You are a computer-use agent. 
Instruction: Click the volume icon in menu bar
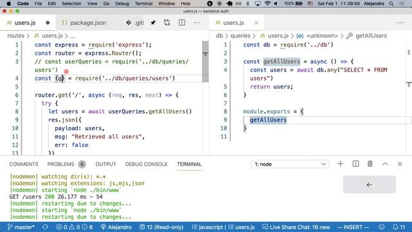click(x=276, y=4)
